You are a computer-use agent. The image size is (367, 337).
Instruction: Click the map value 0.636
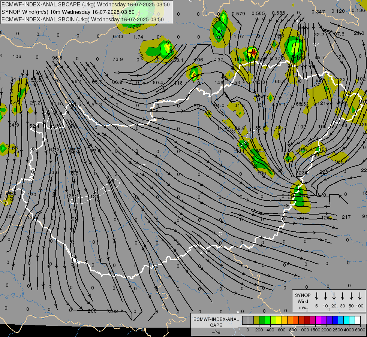279,13
